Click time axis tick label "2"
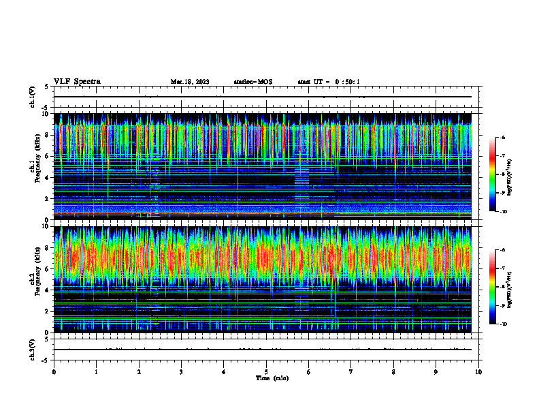539x417 pixels. [139, 372]
